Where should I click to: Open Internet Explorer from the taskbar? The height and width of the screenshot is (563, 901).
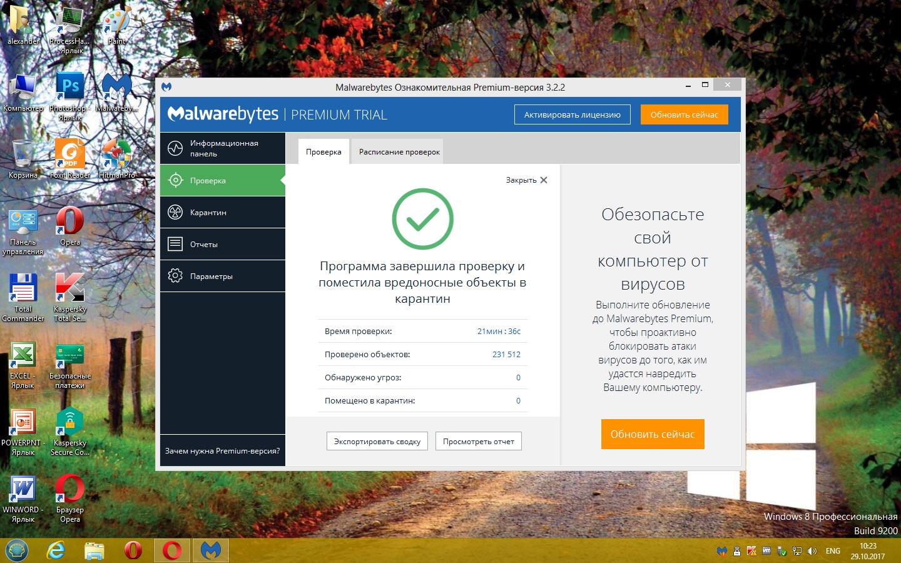(56, 550)
